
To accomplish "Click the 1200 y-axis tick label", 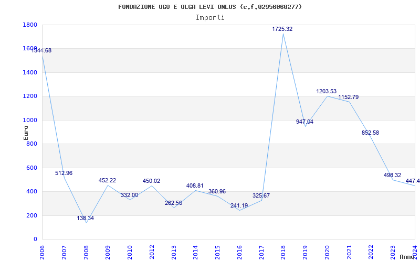I will 30,96.
